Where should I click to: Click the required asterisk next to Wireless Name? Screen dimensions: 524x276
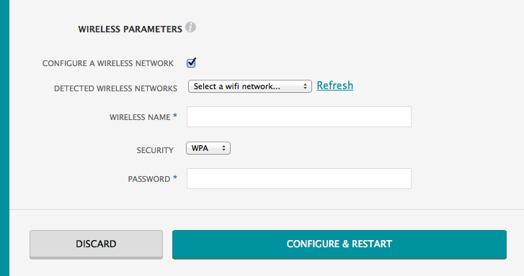[174, 116]
